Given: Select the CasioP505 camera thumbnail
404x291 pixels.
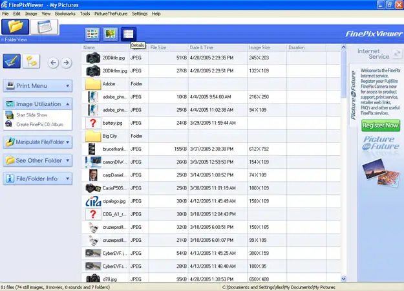Looking at the screenshot, I should (x=93, y=188).
